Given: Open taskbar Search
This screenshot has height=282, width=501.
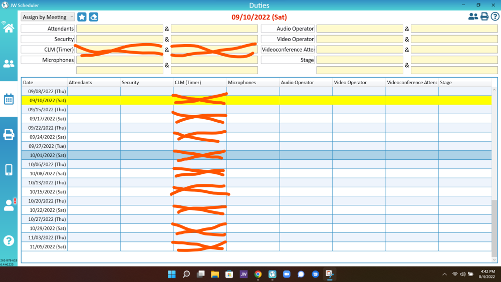Looking at the screenshot, I should coord(186,274).
